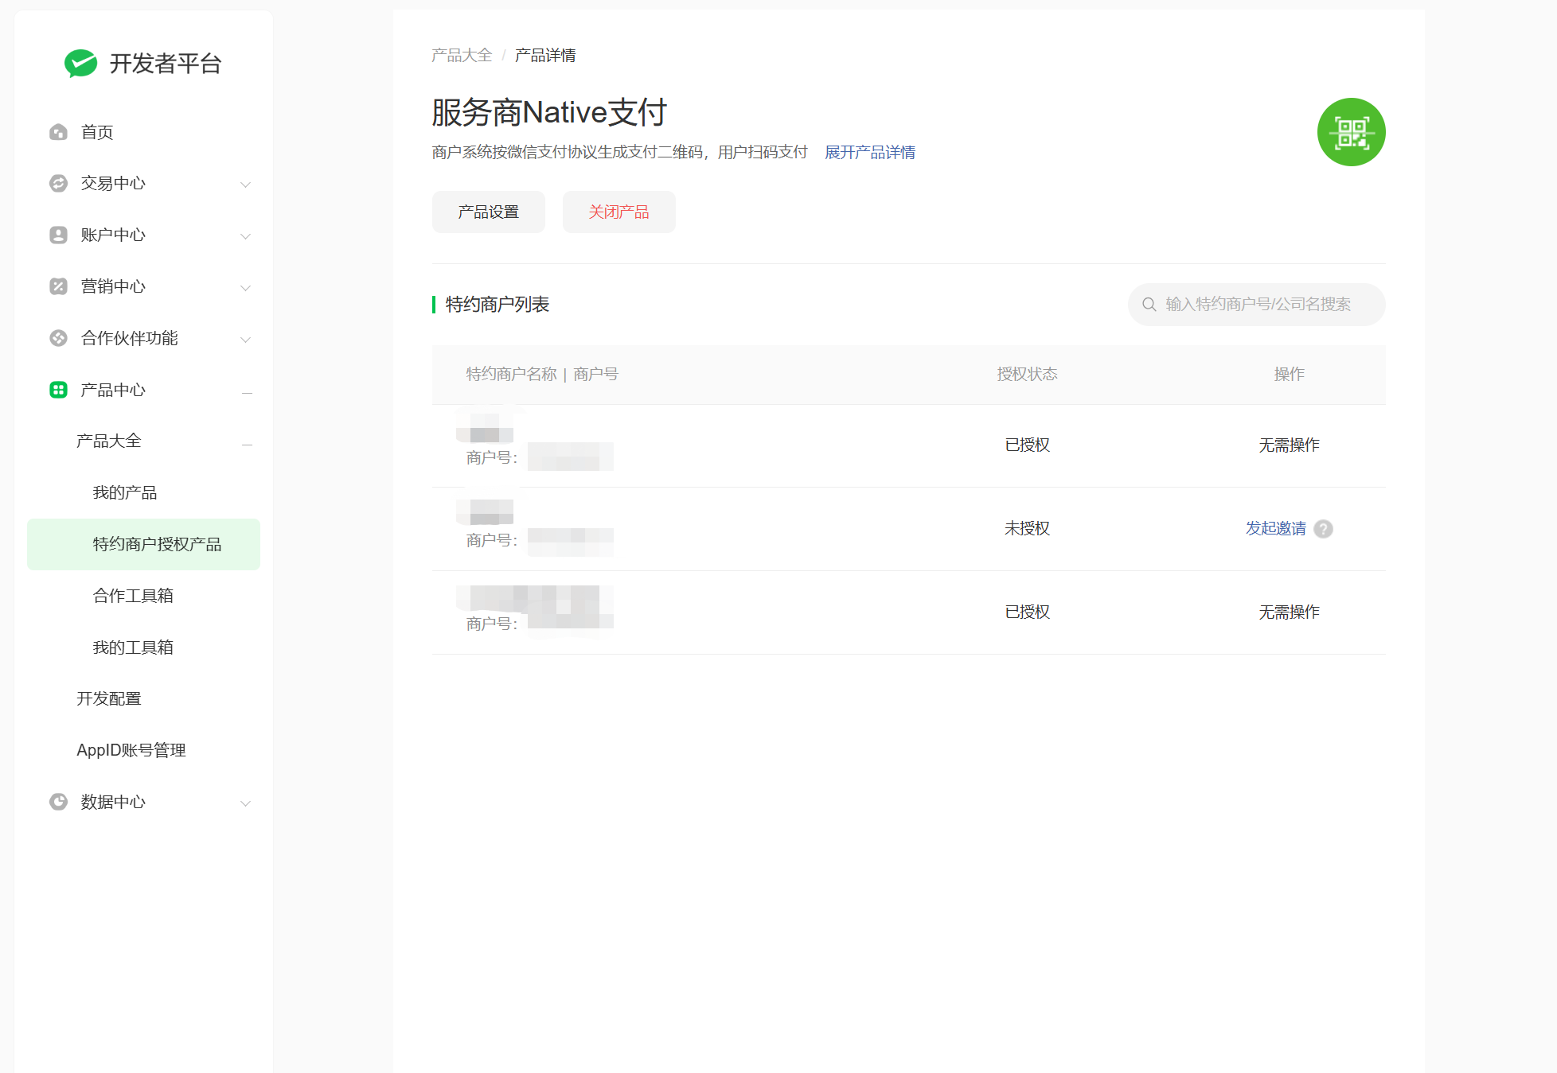Click the 产品设置 button
This screenshot has width=1557, height=1073.
(489, 212)
